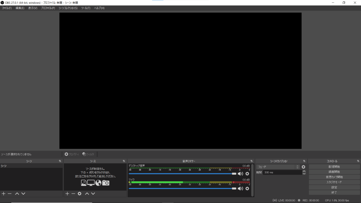Click the browser globe source icon
Viewport: 361px width, 203px height.
point(98,183)
